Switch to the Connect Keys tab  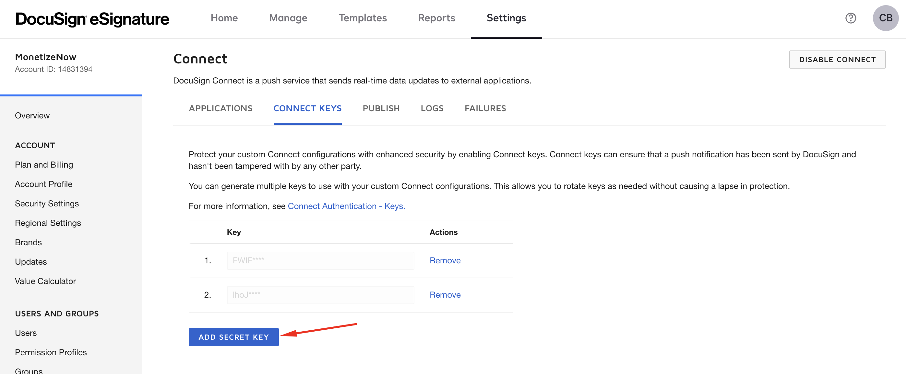click(x=307, y=108)
